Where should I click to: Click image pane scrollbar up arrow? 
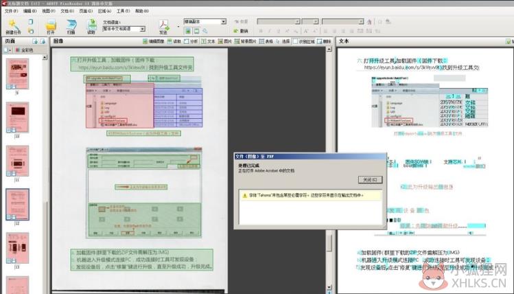329,49
